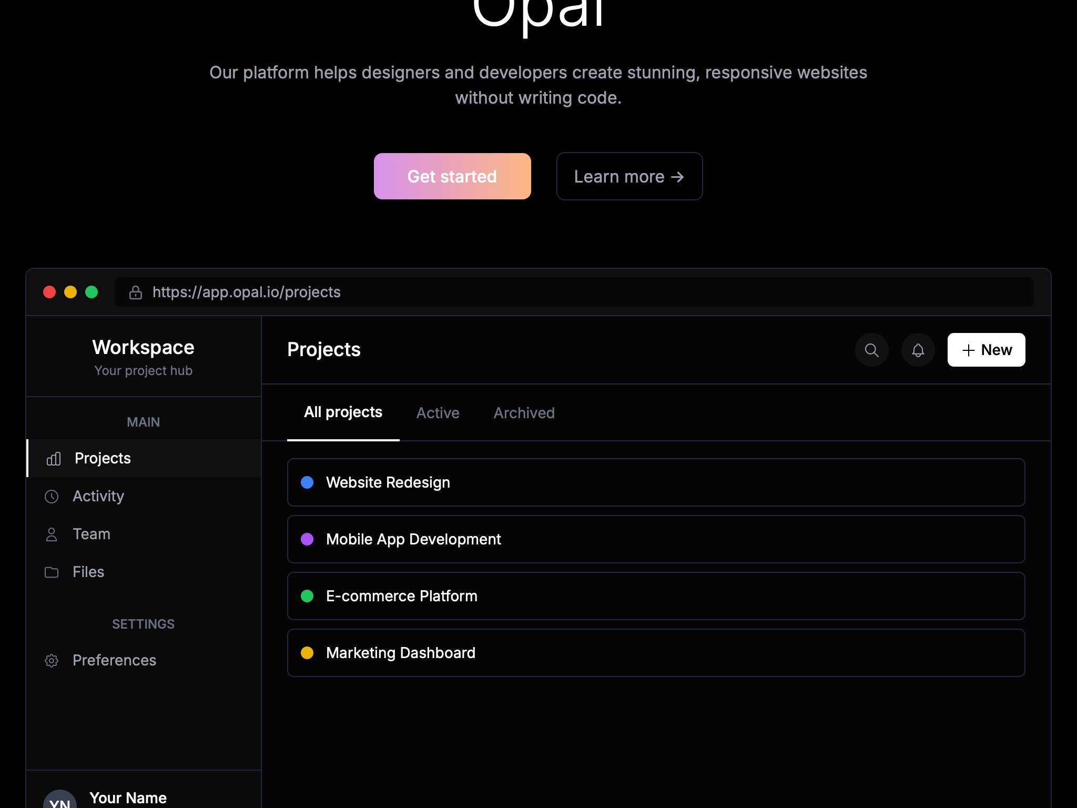The height and width of the screenshot is (808, 1077).
Task: Open notifications via the bell icon
Action: point(918,350)
